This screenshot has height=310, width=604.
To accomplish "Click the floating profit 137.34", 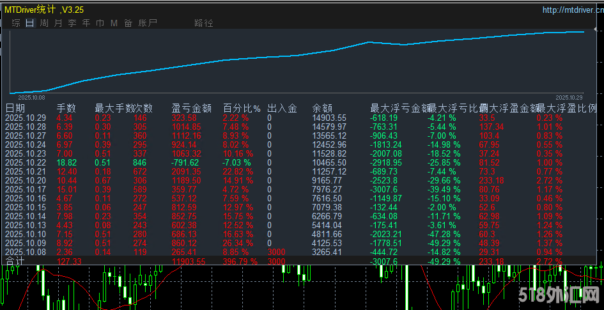I will 490,127.
